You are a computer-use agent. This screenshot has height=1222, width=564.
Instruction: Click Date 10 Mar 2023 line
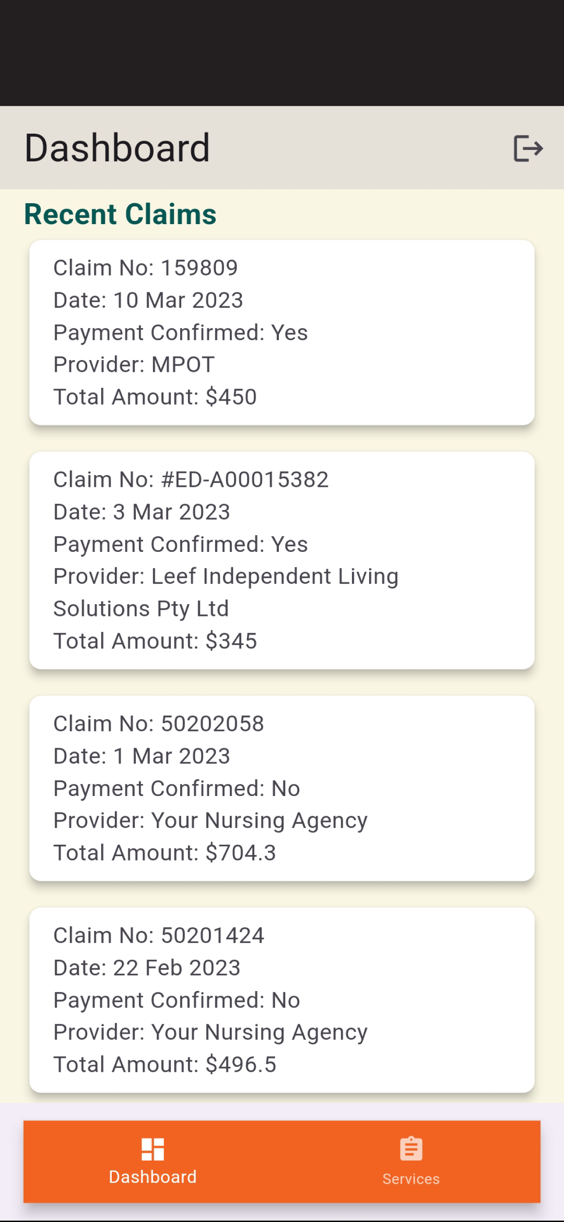[148, 300]
